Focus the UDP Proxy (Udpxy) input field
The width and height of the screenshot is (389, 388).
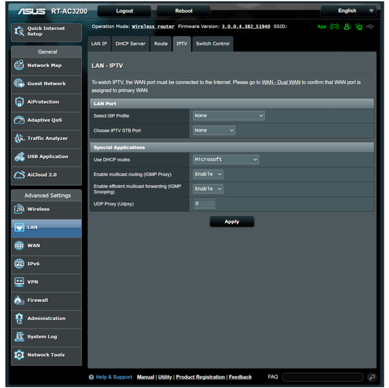pos(205,204)
